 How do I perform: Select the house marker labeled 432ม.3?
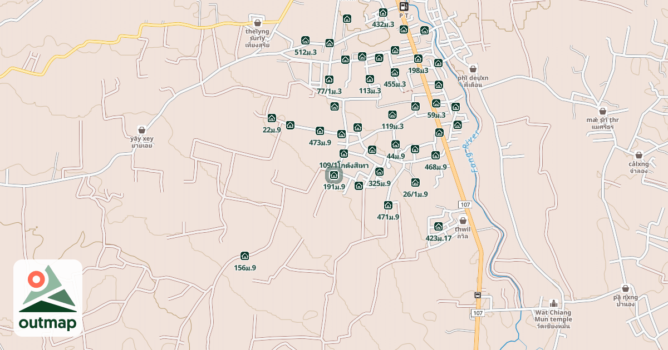[x=383, y=12]
